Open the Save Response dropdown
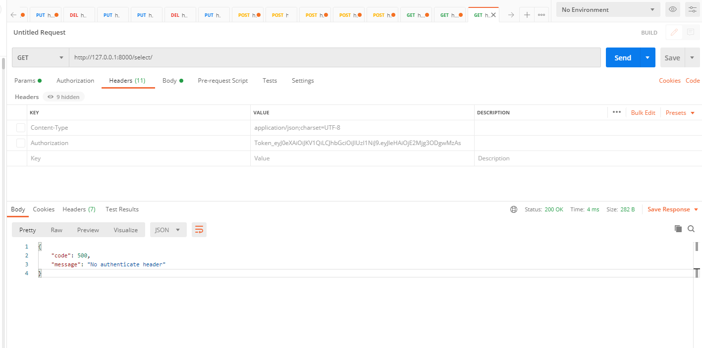702x348 pixels. [x=673, y=209]
